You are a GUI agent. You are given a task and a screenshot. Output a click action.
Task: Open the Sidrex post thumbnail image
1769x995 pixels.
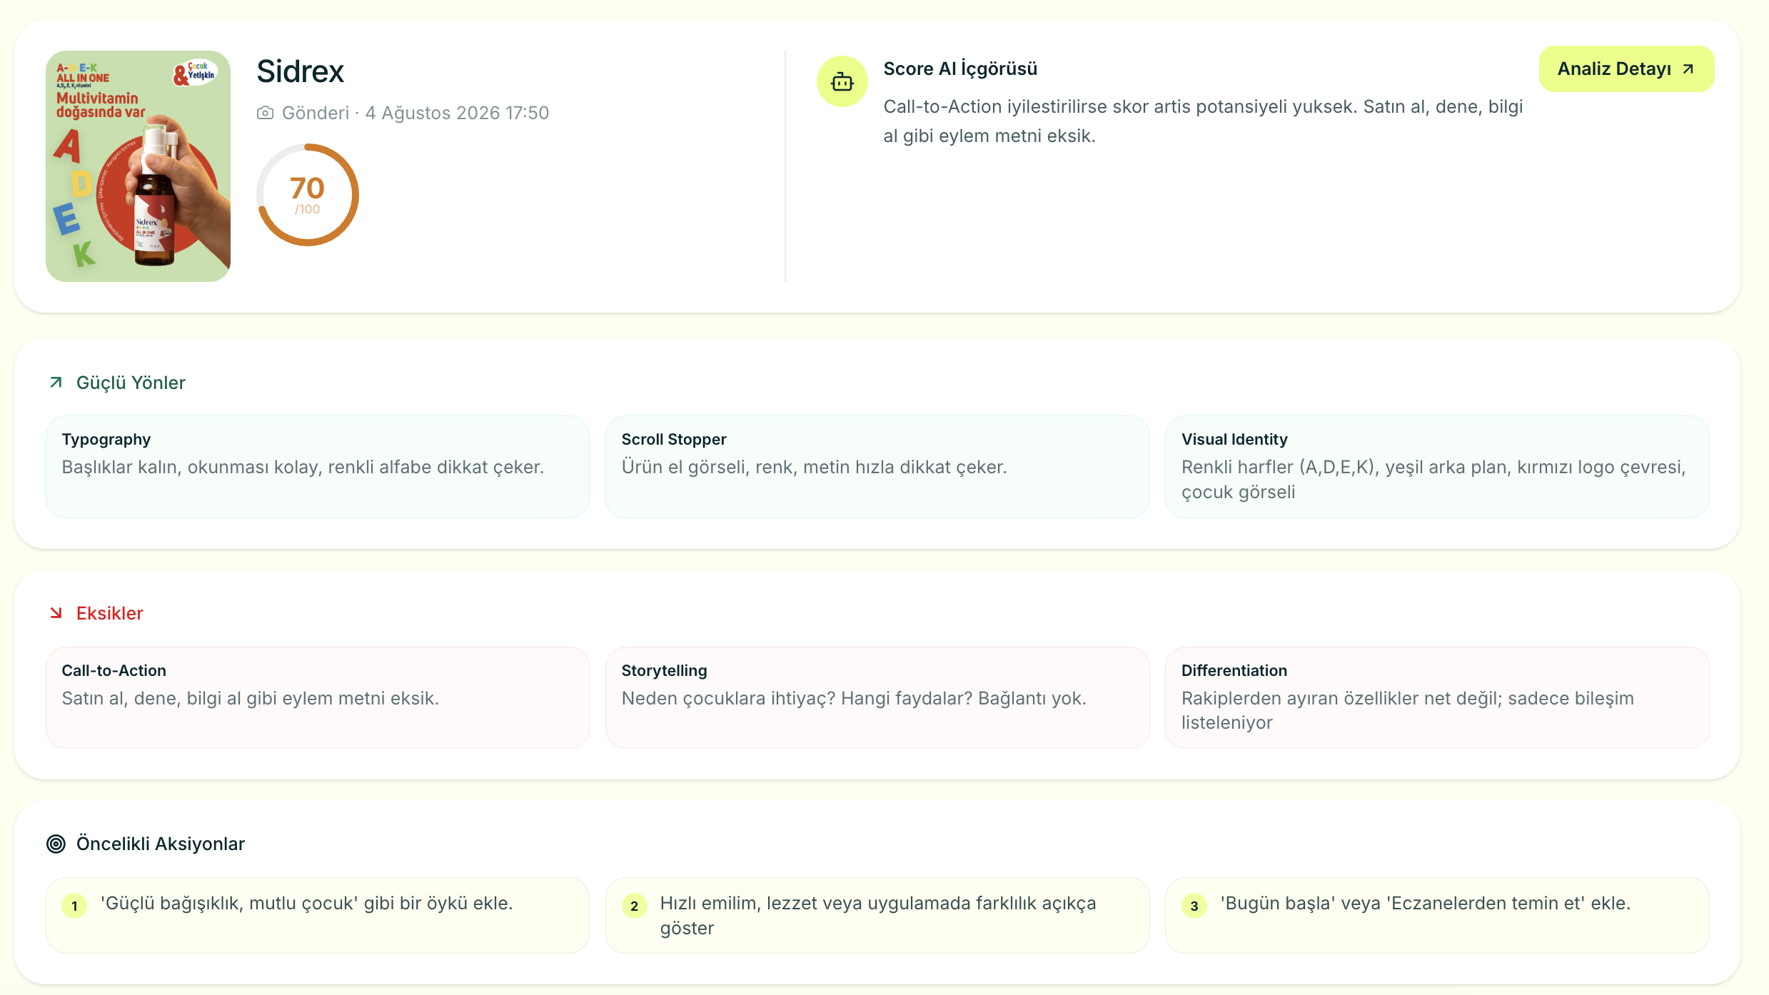138,166
